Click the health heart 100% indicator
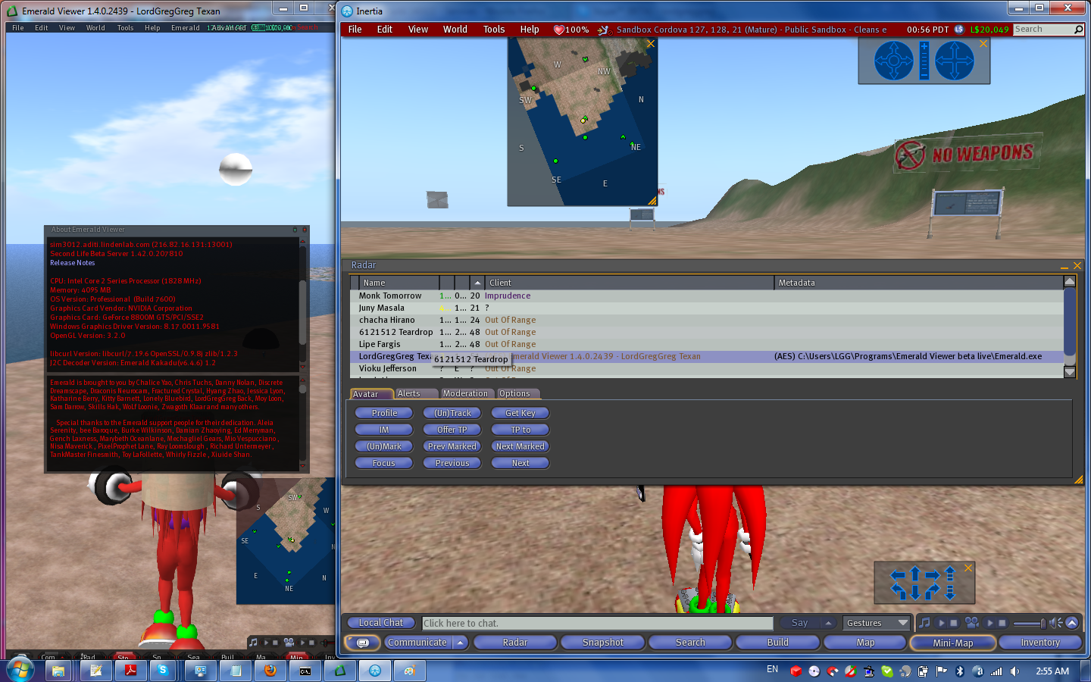This screenshot has height=682, width=1091. pos(571,30)
